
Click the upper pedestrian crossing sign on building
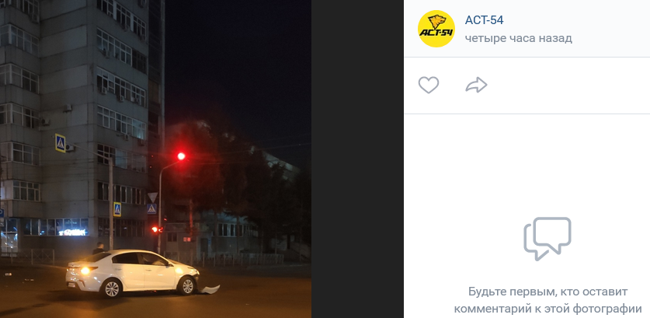(x=61, y=143)
